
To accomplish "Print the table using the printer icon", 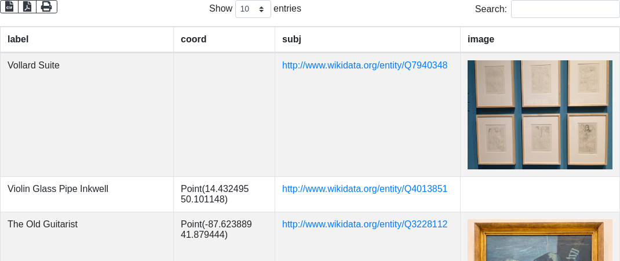I will [46, 6].
